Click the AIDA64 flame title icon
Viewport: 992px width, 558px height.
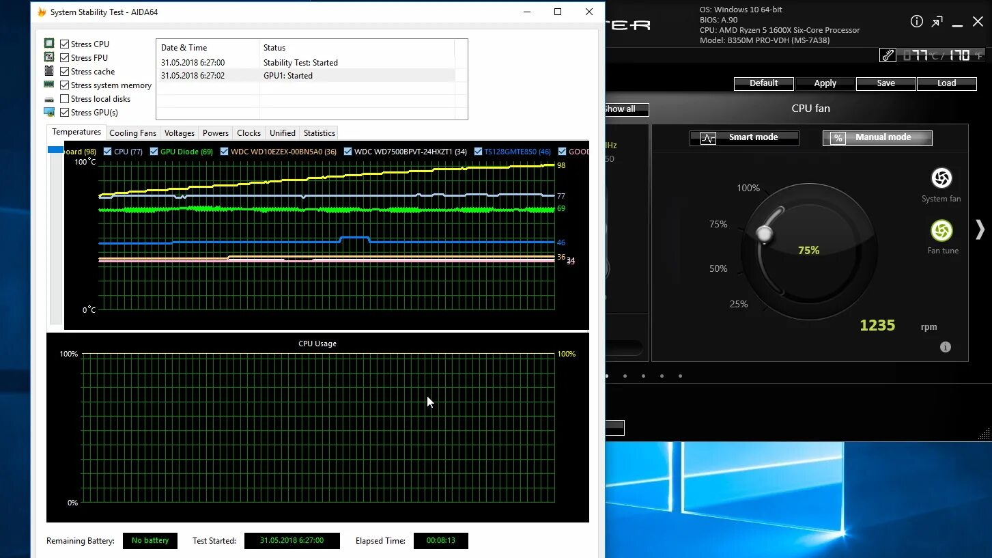click(42, 12)
